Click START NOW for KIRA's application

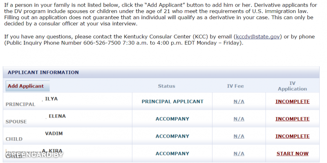tap(292, 154)
